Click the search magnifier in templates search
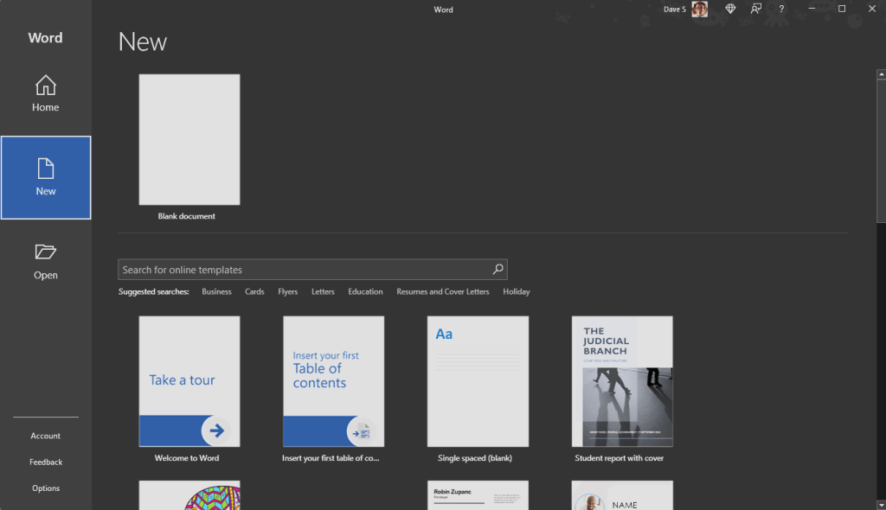 pos(498,269)
